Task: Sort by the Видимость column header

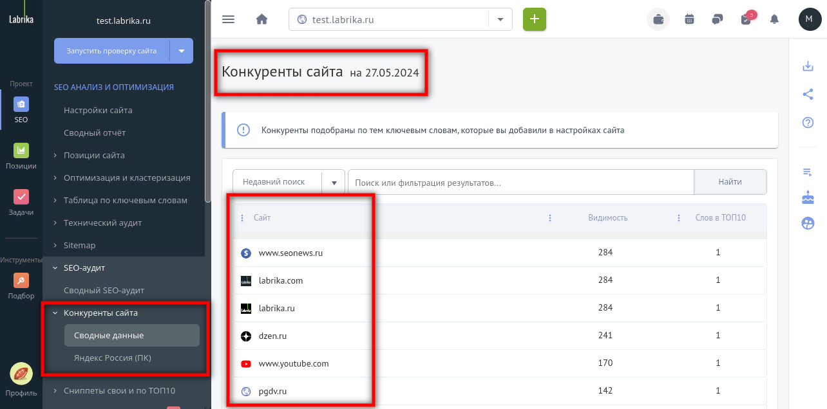Action: 607,218
